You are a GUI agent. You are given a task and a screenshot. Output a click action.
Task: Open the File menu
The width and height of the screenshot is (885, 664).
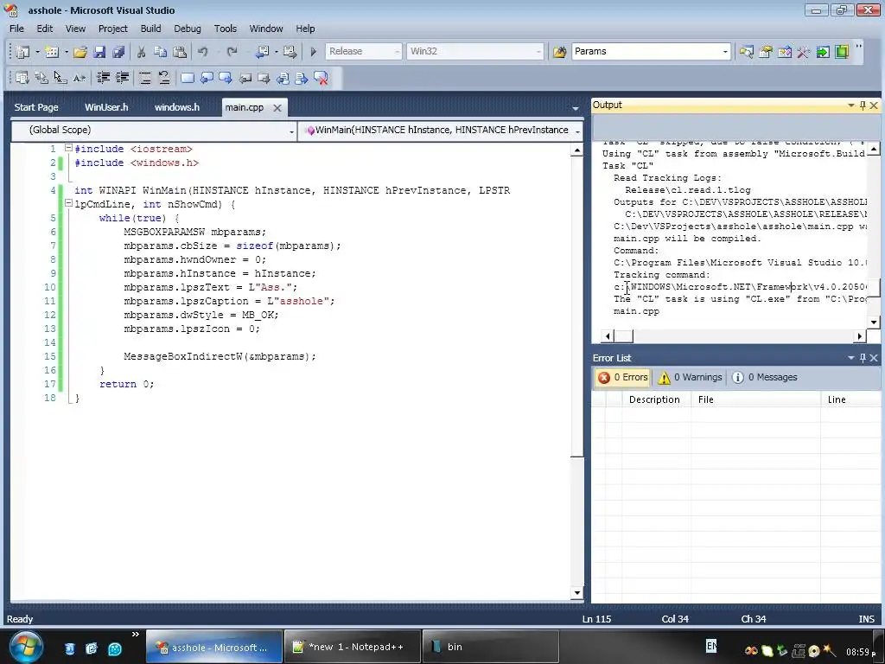click(x=17, y=29)
